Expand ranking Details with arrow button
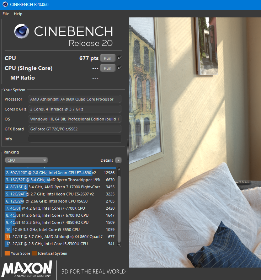This screenshot has width=261, height=280. 118,160
